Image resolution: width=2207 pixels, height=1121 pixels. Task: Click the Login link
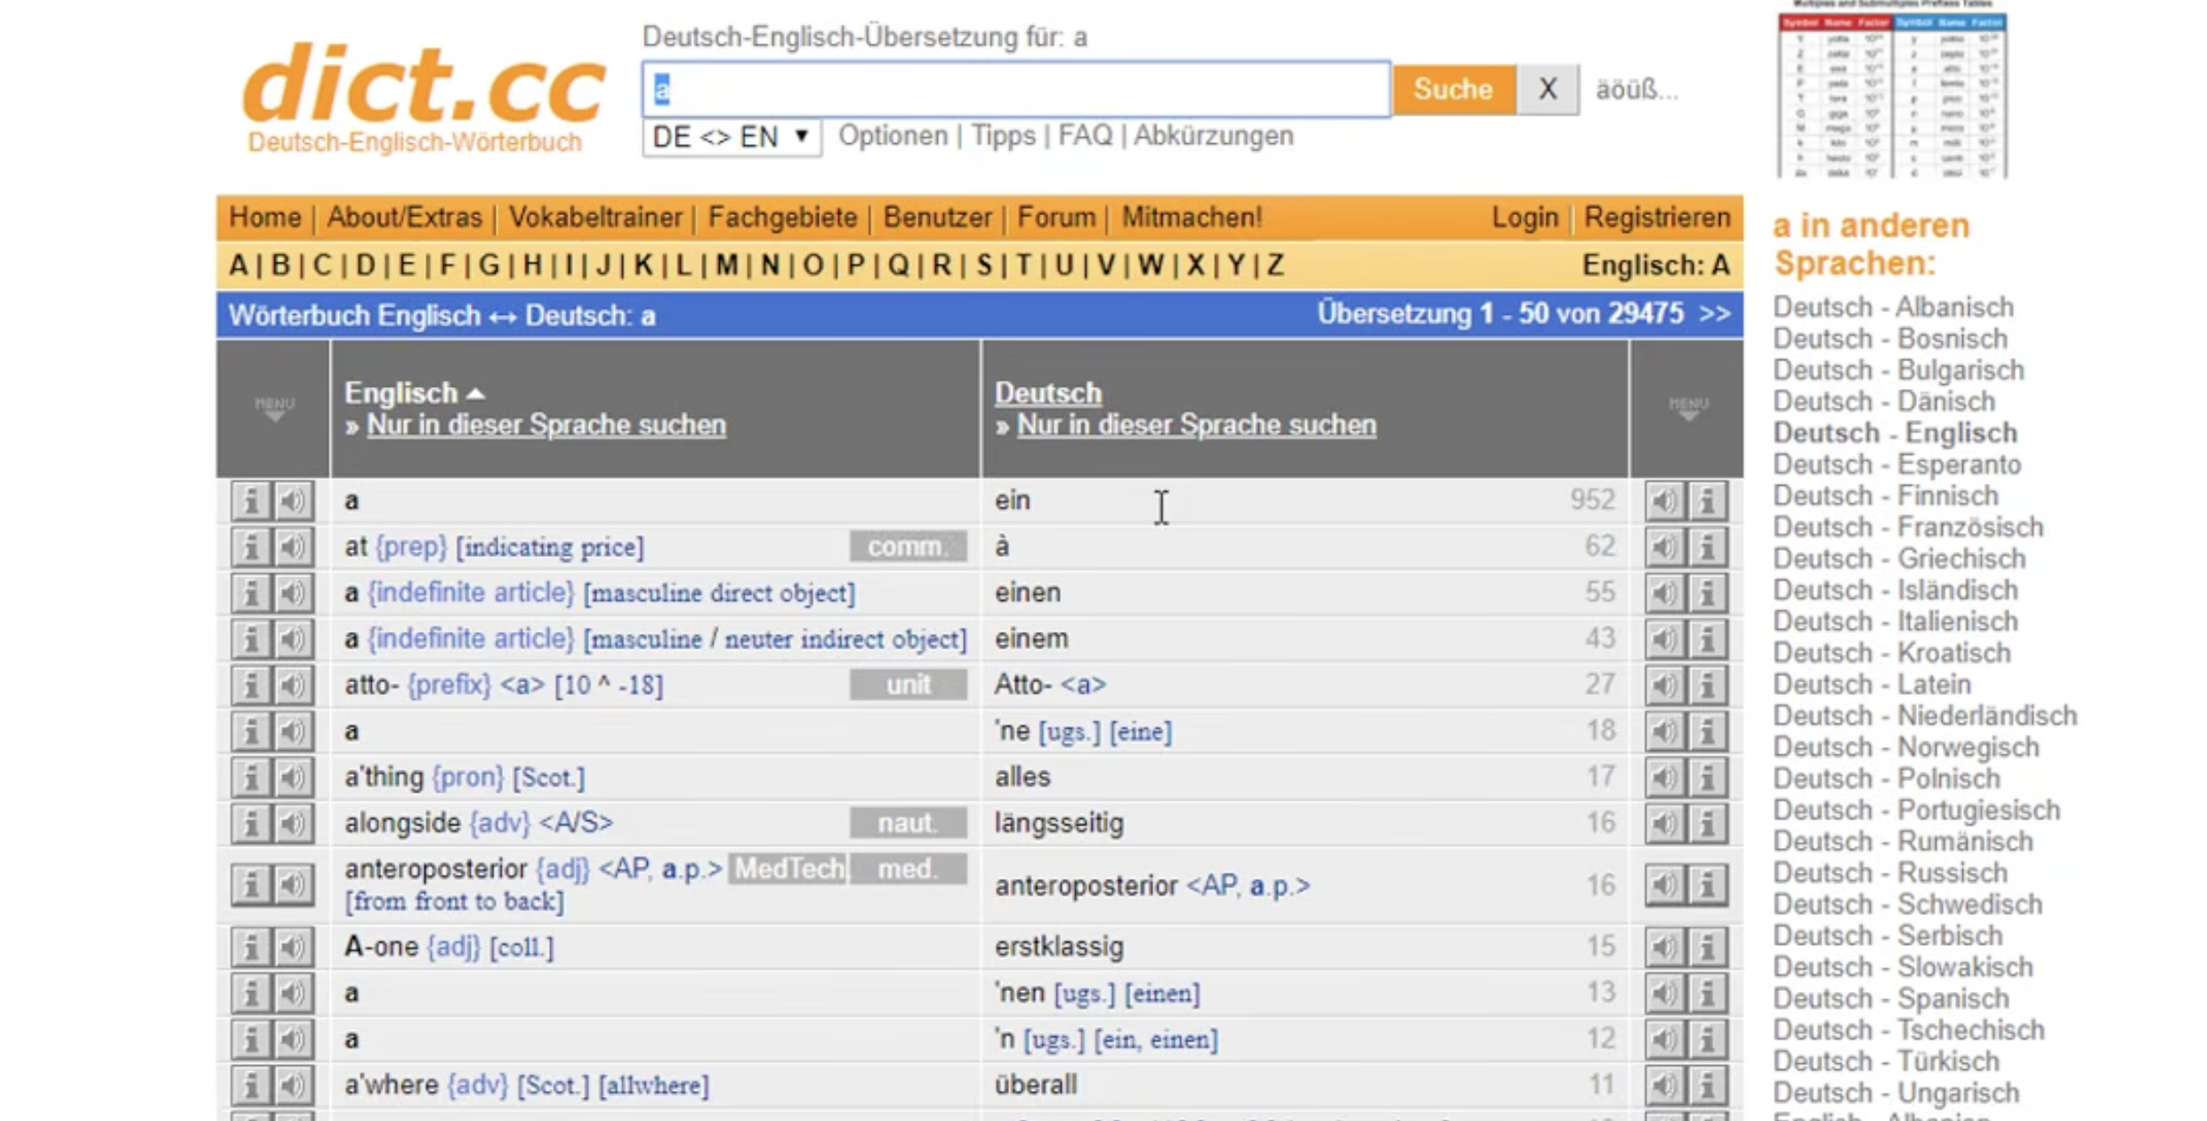(1524, 217)
